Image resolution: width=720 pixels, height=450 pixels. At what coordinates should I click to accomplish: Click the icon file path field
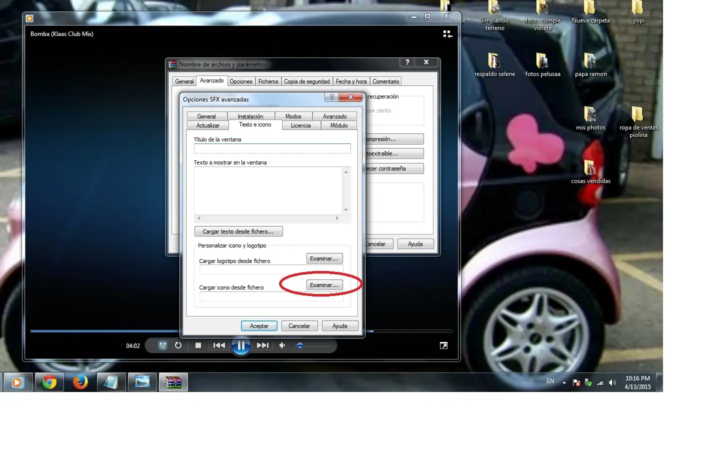pyautogui.click(x=271, y=296)
